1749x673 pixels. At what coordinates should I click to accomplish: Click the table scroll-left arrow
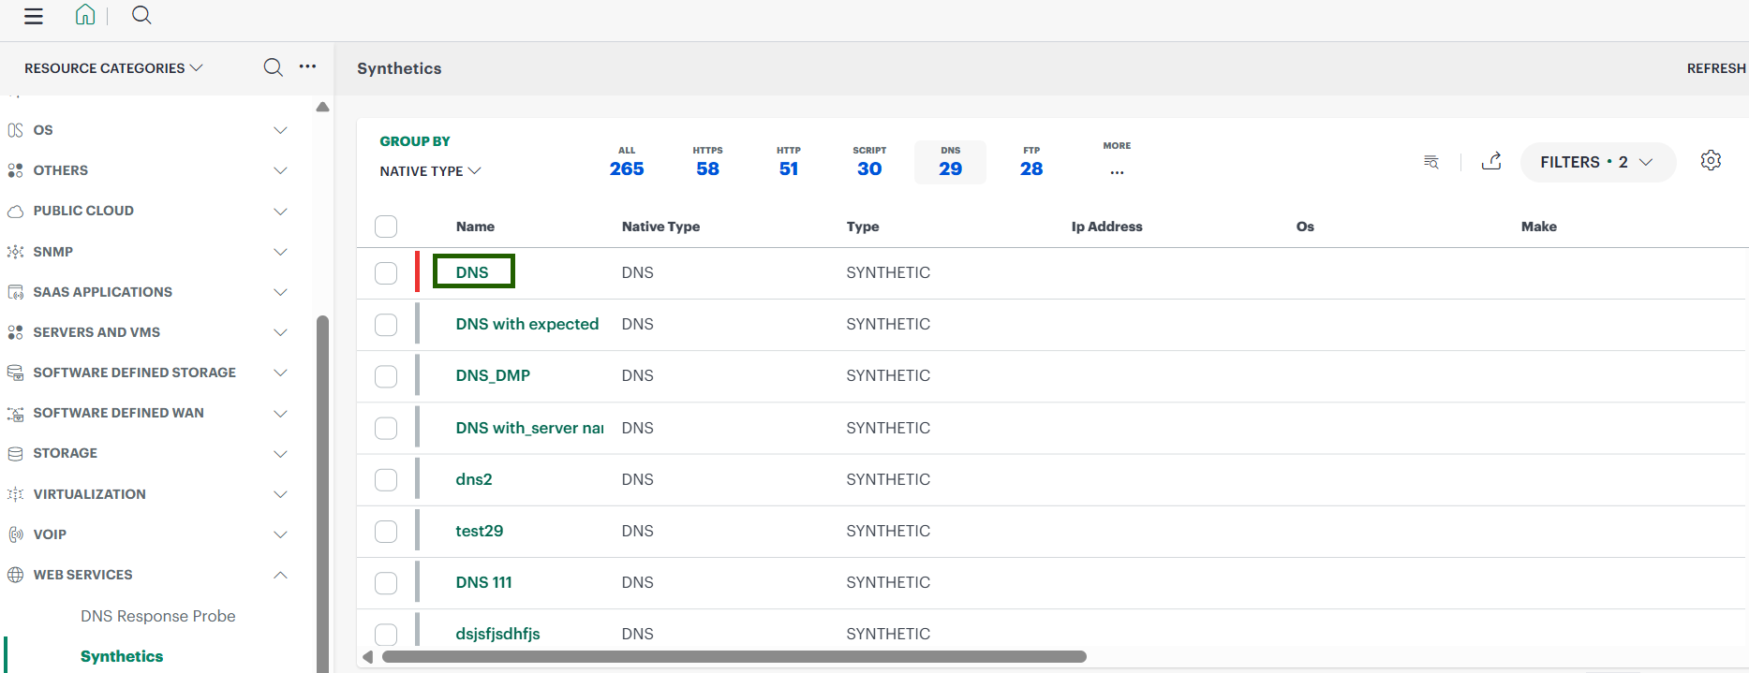pos(368,657)
